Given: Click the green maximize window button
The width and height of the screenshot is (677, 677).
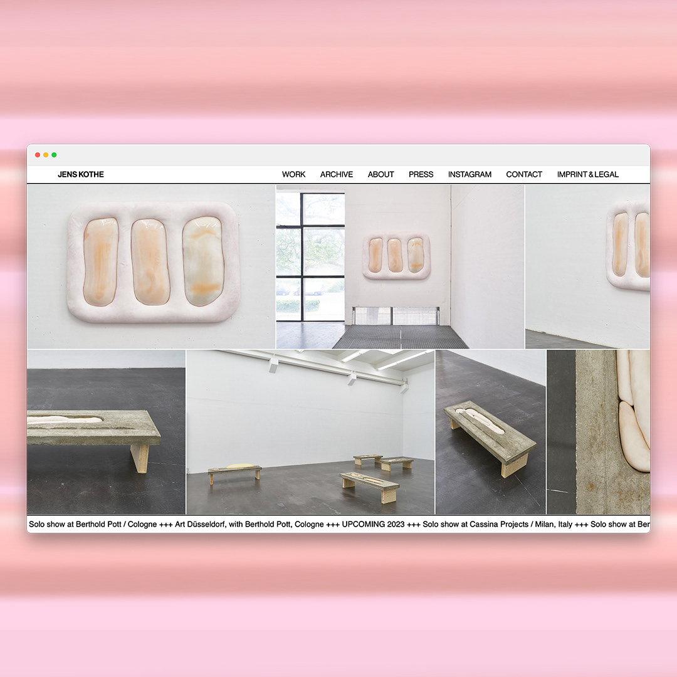Looking at the screenshot, I should tap(54, 155).
